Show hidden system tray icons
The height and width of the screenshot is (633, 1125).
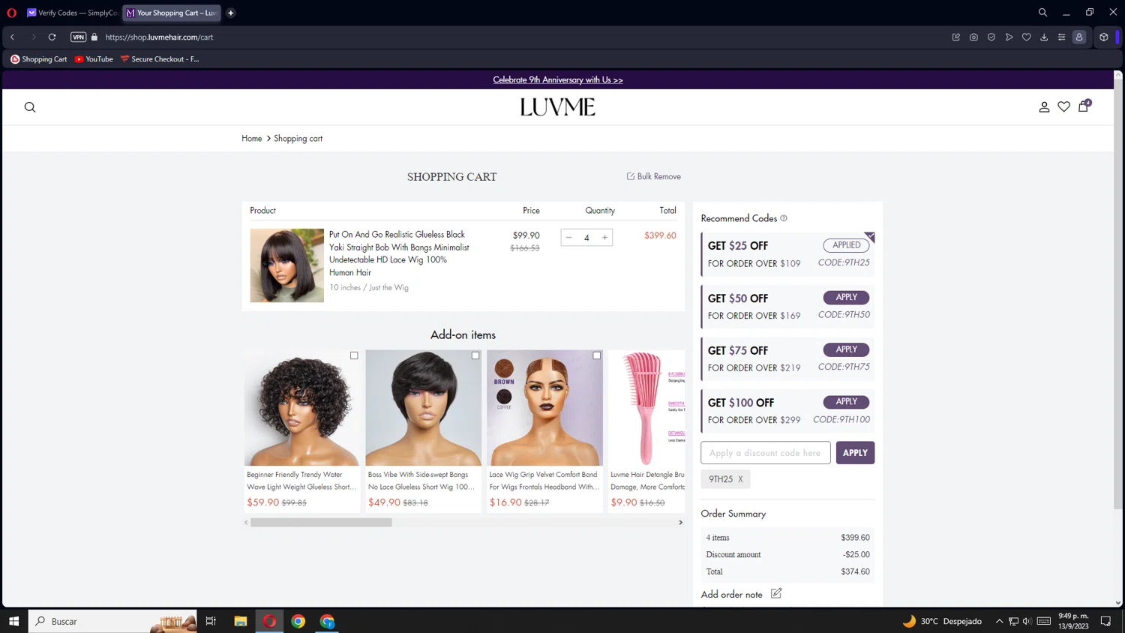pos(999,621)
